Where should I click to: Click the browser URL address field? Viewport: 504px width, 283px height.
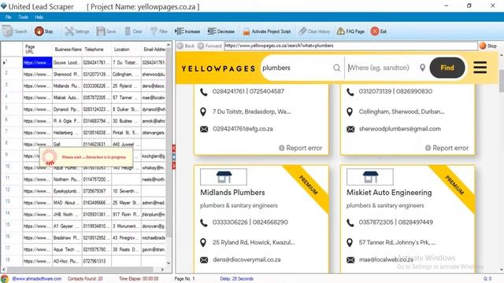(x=350, y=46)
